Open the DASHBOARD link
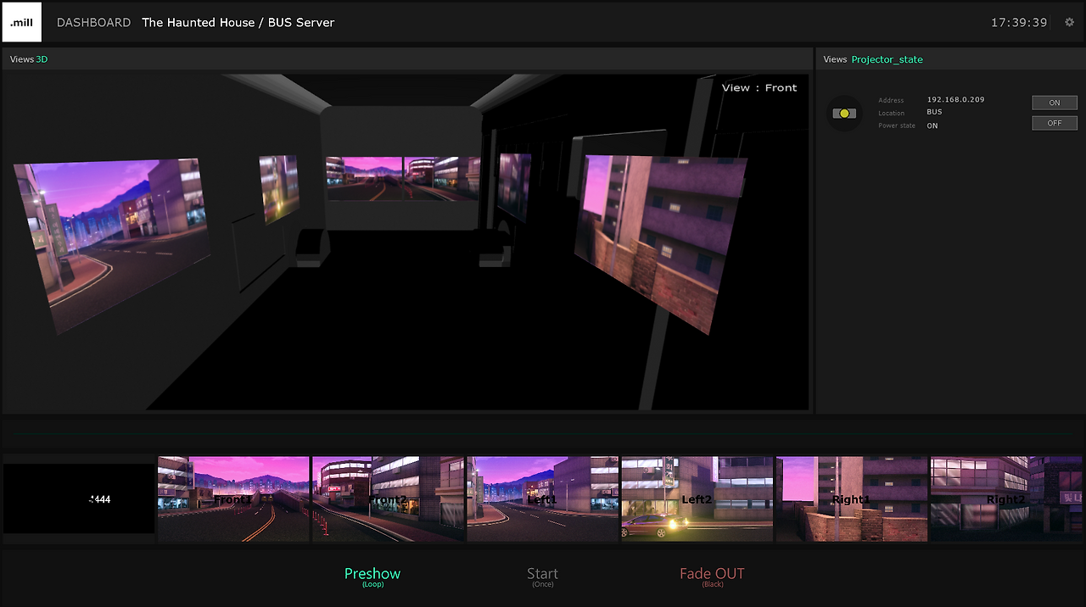Viewport: 1086px width, 607px height. click(93, 23)
